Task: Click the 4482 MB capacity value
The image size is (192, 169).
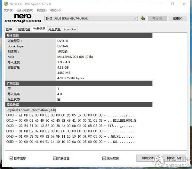Action: click(64, 73)
